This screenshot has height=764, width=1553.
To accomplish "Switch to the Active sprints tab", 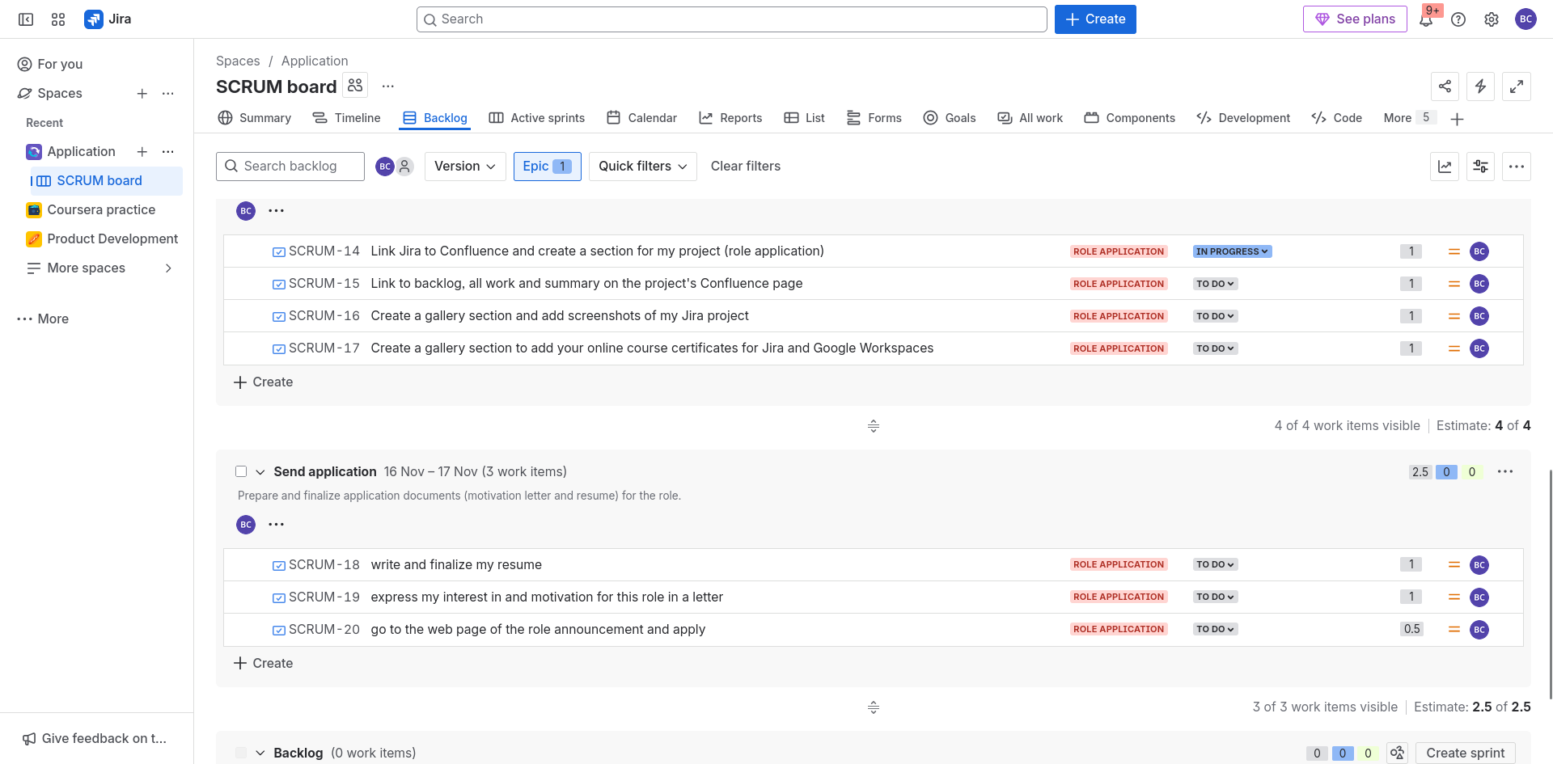I will pos(537,118).
